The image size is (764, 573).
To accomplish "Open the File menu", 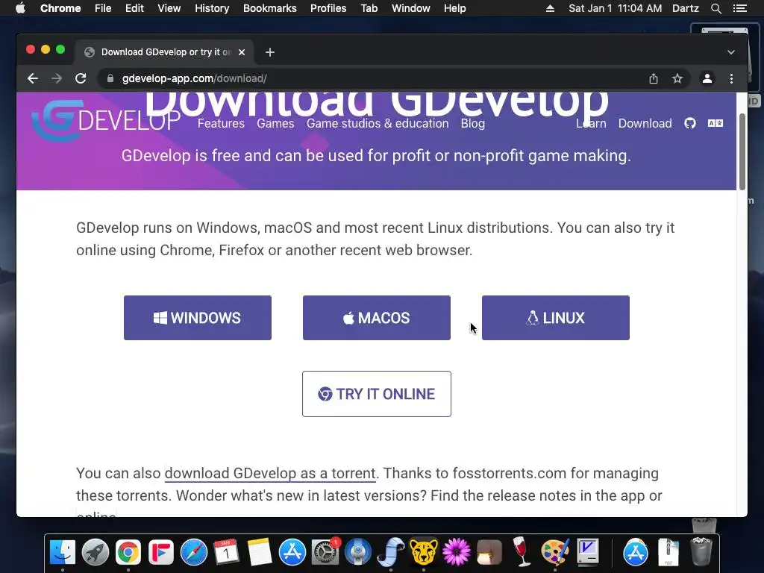I will tap(103, 8).
